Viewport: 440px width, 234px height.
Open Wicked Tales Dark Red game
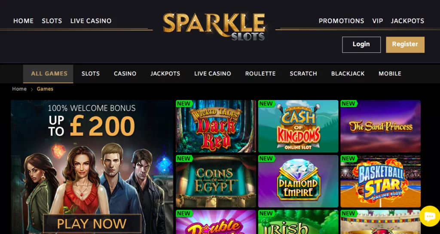coord(216,126)
